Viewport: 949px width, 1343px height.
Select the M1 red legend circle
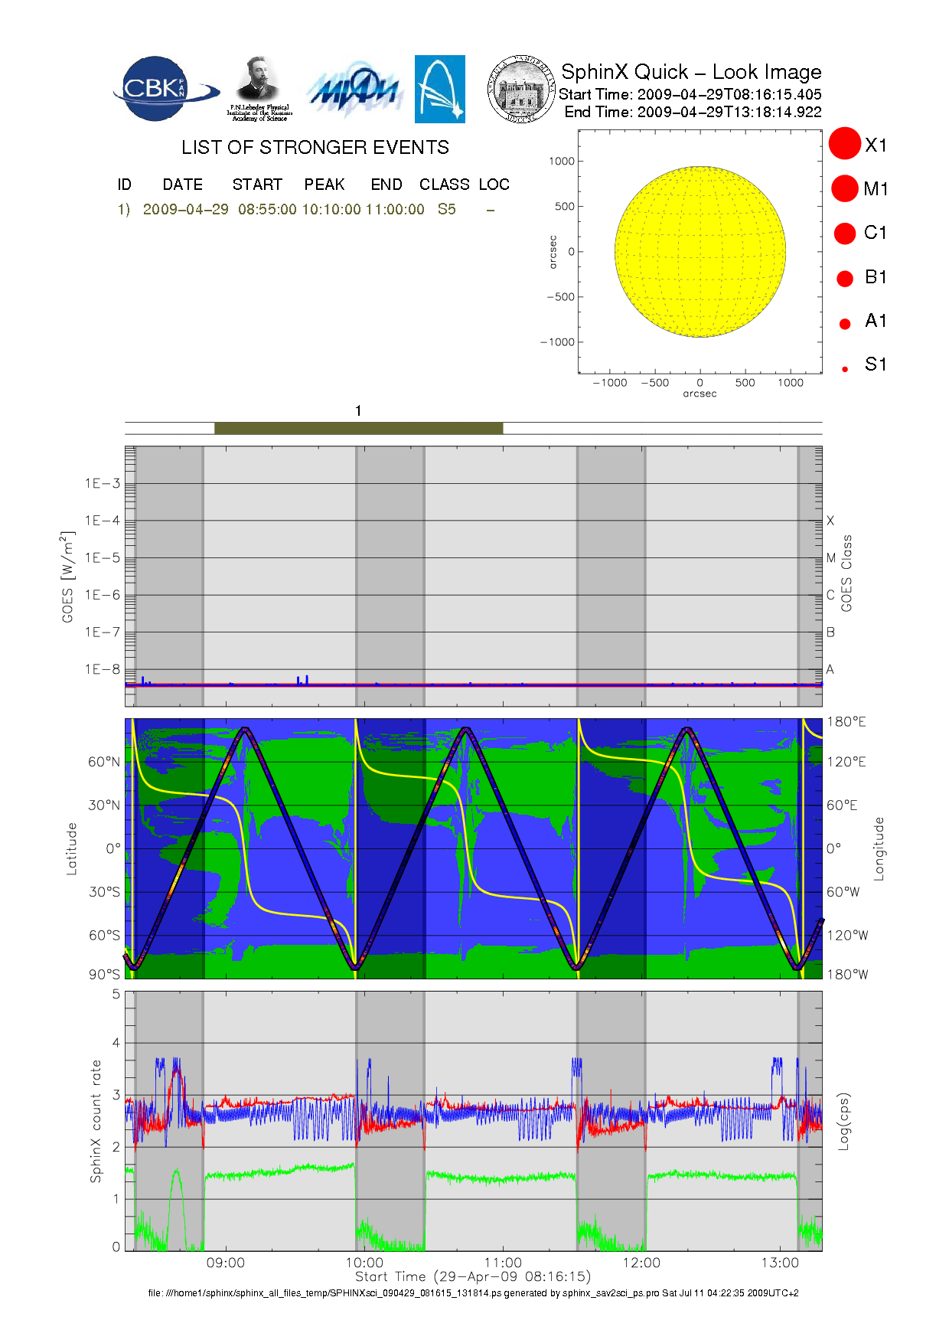click(x=845, y=188)
